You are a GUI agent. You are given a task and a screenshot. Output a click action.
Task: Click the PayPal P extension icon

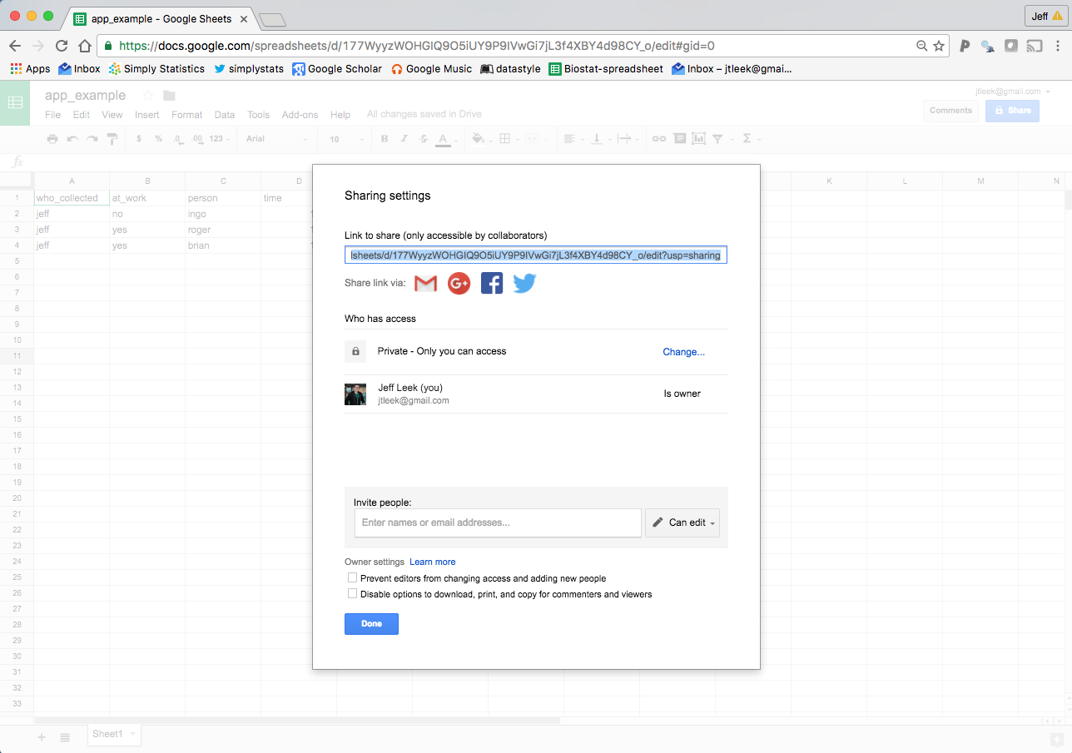[964, 46]
